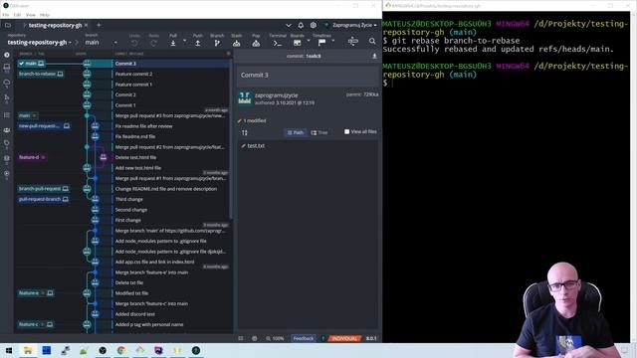The image size is (637, 358).
Task: Open Chrome from Windows taskbar
Action: tap(121, 350)
